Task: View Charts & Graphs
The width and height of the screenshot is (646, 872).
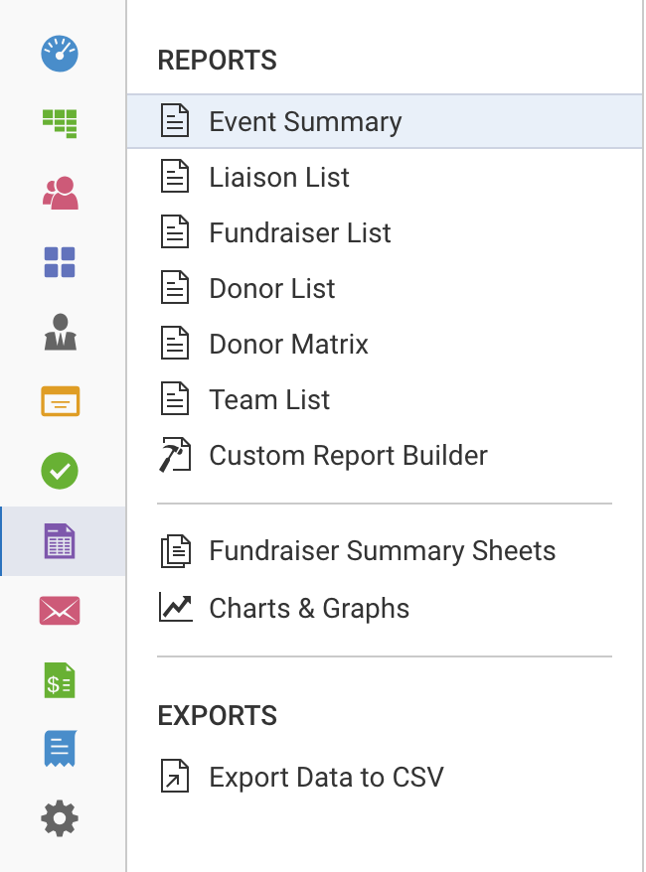Action: 309,608
